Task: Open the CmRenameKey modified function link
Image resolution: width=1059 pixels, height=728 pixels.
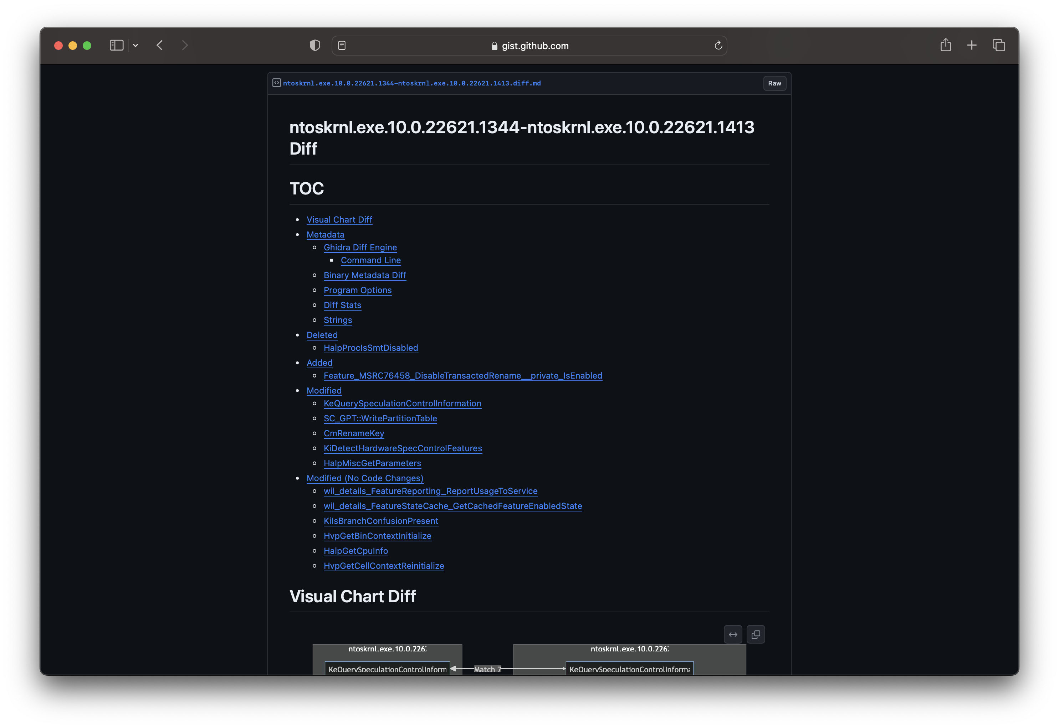Action: (x=354, y=433)
